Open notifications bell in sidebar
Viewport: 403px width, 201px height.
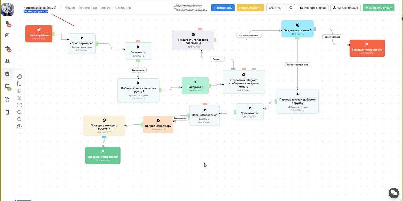pos(7,23)
